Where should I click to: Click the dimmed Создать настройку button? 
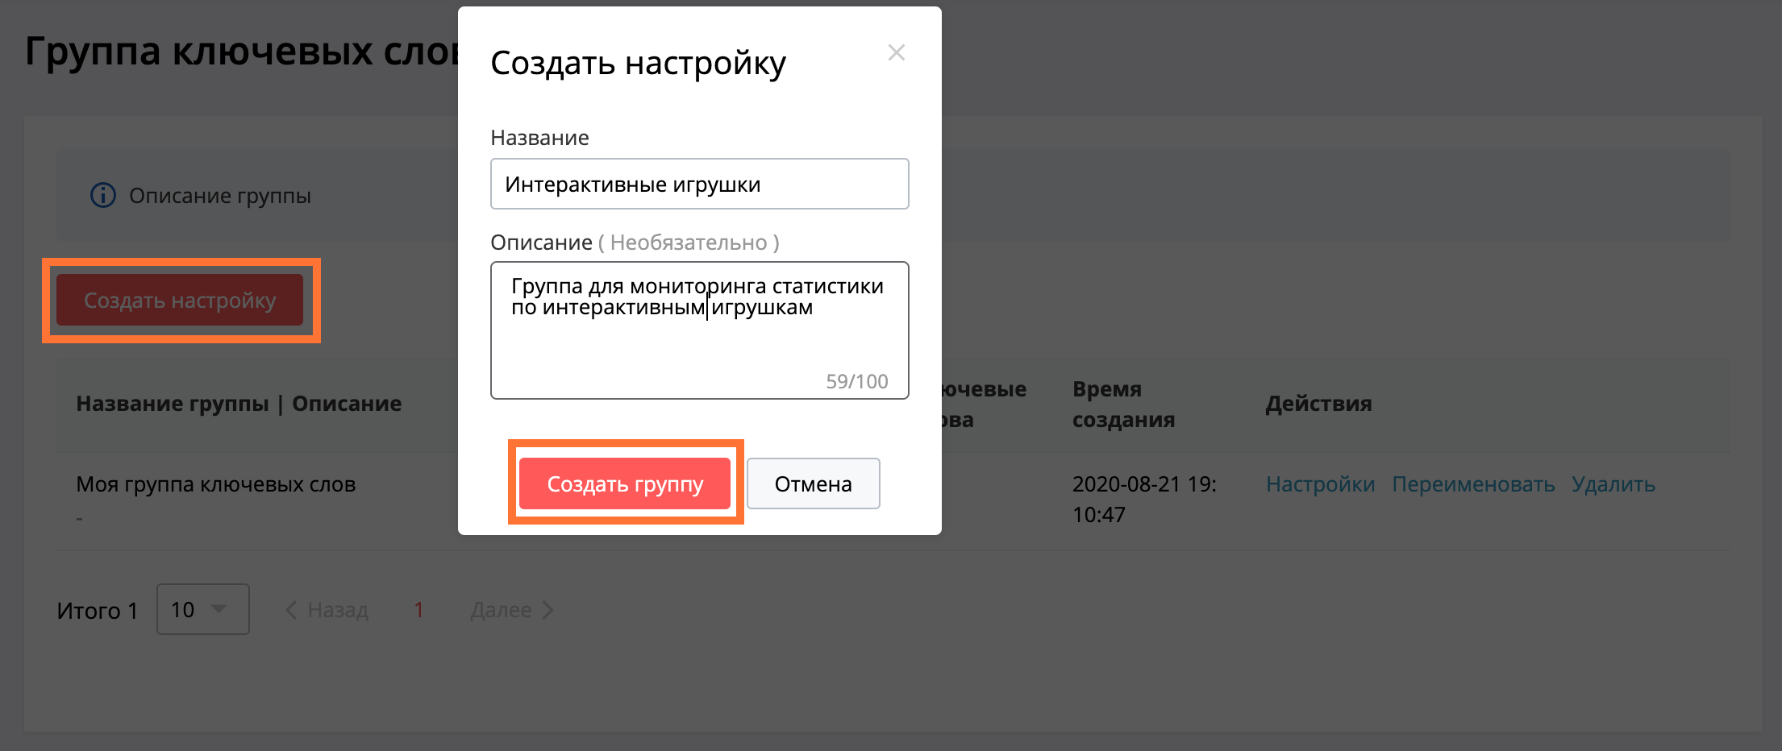180,300
